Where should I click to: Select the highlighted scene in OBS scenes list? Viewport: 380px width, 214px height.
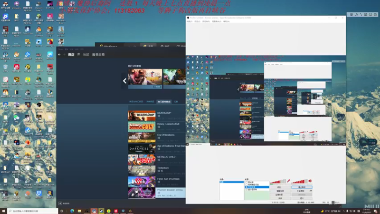(231, 182)
